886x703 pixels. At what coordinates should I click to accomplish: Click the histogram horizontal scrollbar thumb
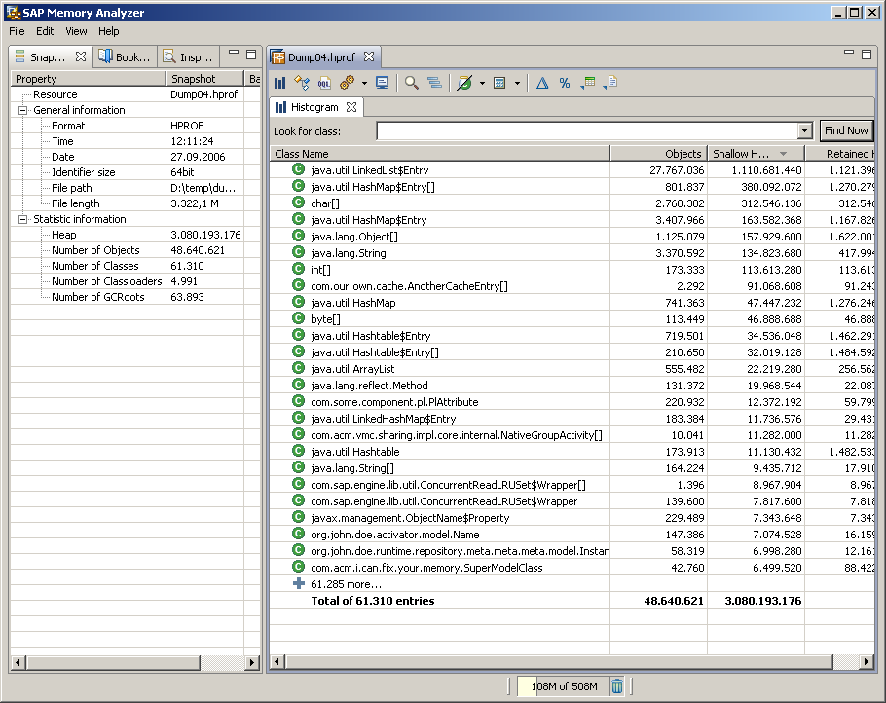(560, 662)
